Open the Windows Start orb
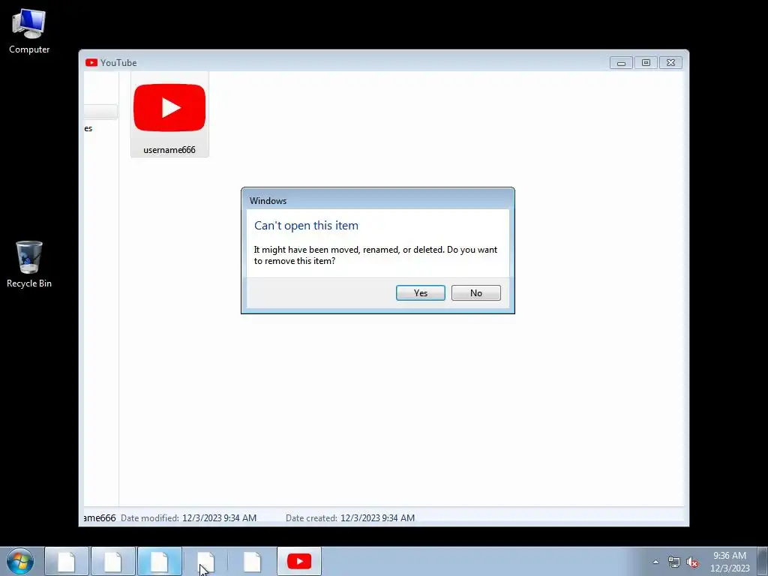Image resolution: width=768 pixels, height=576 pixels. pyautogui.click(x=20, y=561)
